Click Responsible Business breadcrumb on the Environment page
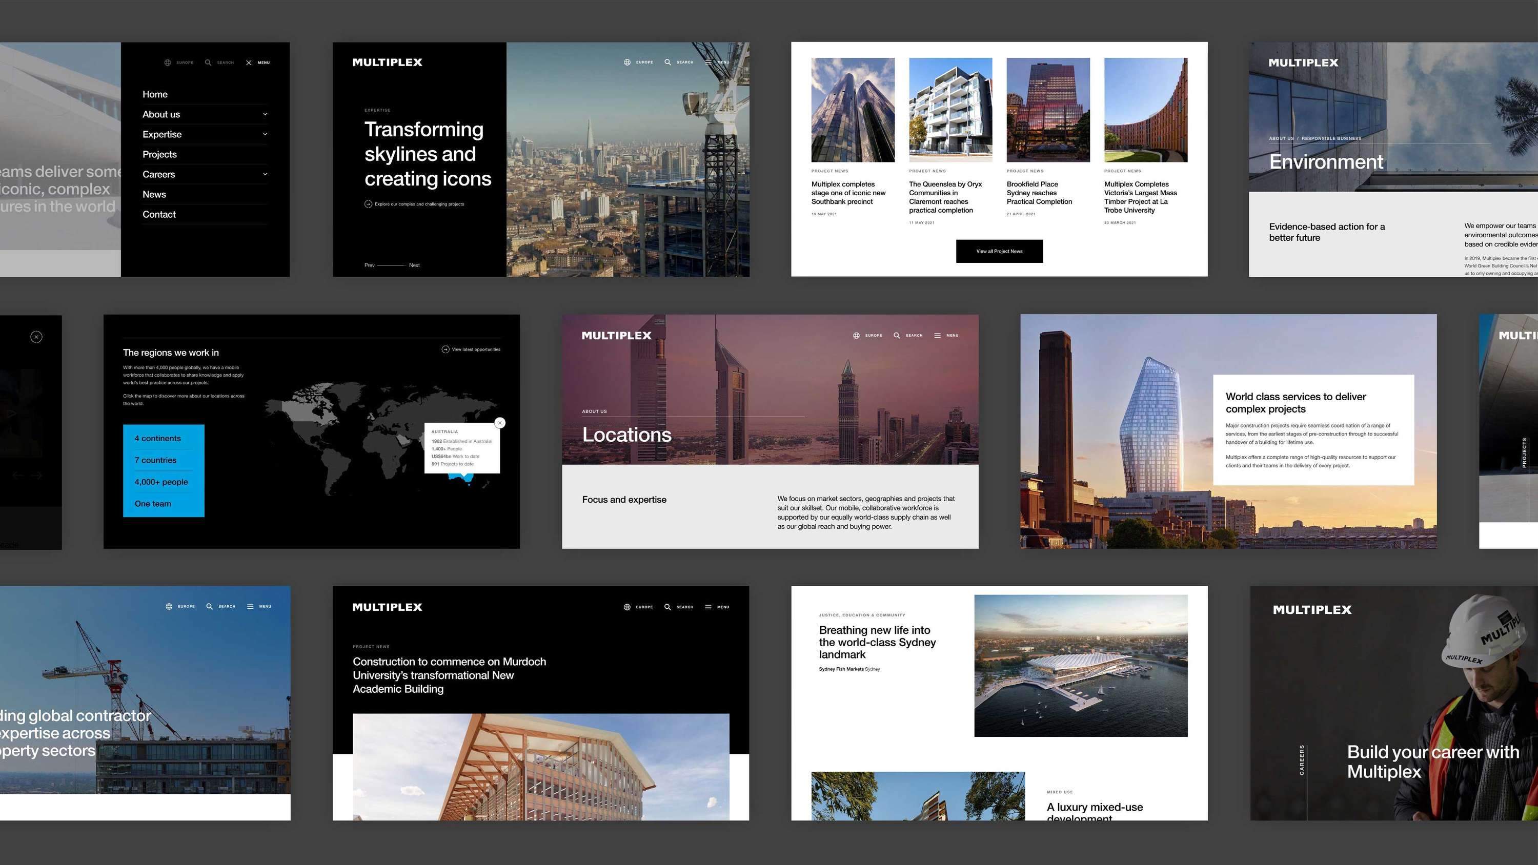Viewport: 1538px width, 865px height. pyautogui.click(x=1331, y=138)
